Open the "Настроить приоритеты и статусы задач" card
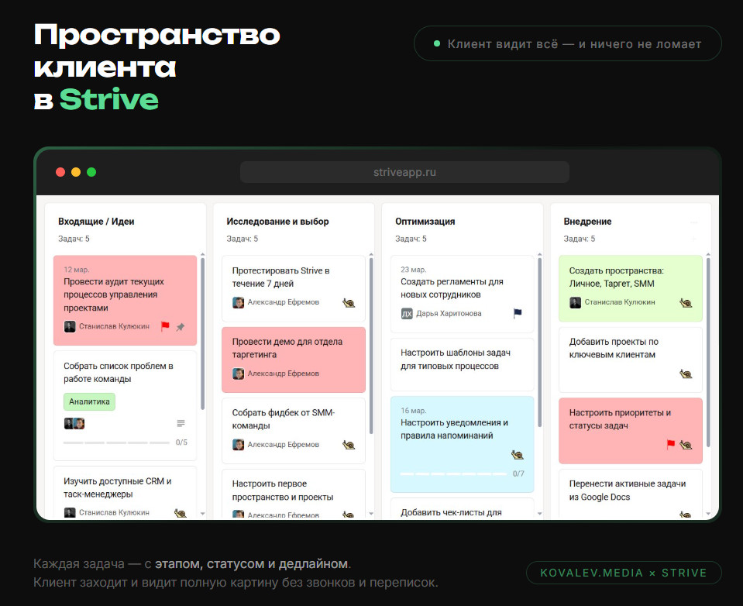The width and height of the screenshot is (743, 606). 631,431
